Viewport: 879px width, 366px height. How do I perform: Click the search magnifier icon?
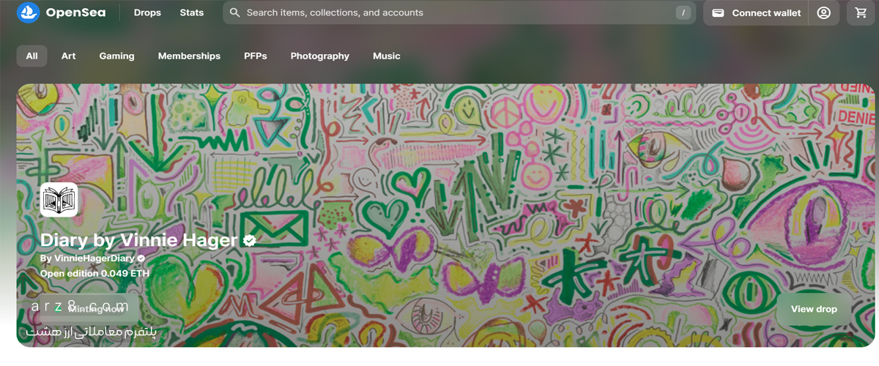(234, 12)
